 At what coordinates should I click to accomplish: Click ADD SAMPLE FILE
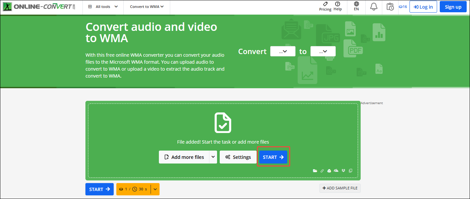(340, 188)
